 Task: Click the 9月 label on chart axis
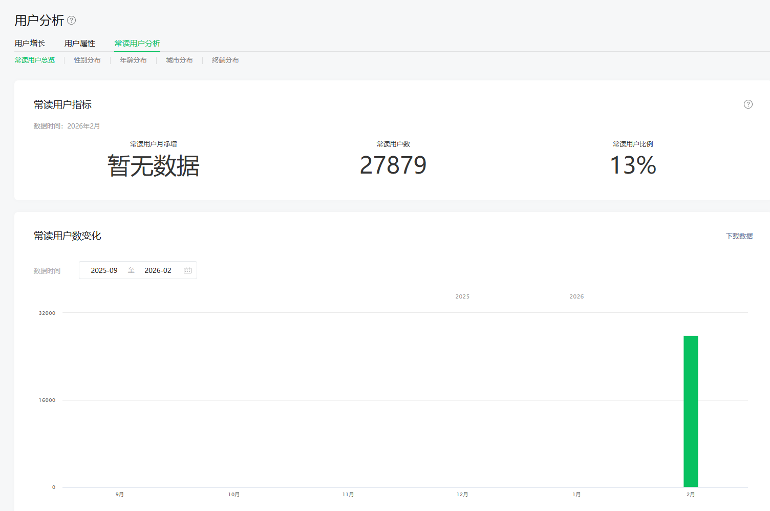coord(120,495)
